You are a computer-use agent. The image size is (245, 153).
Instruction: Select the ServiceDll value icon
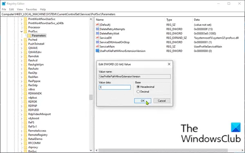pos(98,38)
